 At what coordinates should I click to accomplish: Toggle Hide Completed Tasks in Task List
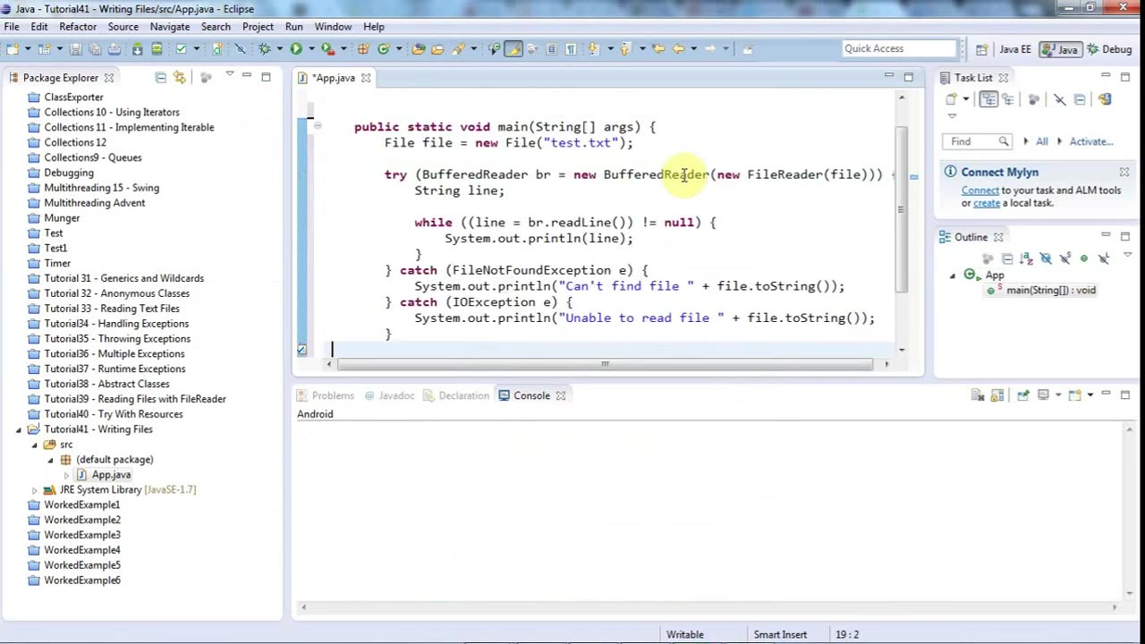[x=1060, y=99]
